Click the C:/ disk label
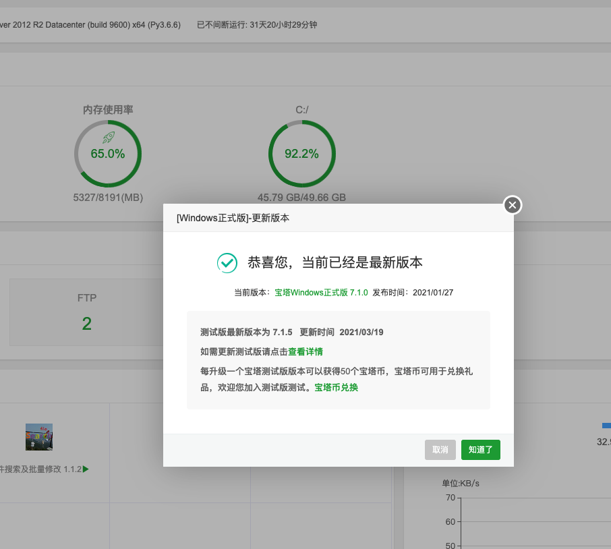Viewport: 611px width, 549px height. click(302, 110)
